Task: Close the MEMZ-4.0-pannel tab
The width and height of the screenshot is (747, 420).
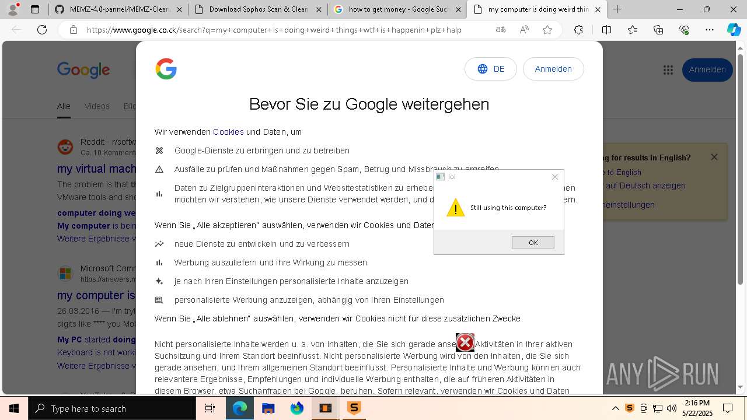Action: 179,9
